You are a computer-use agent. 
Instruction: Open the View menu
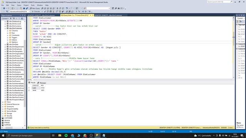click(x=13, y=5)
